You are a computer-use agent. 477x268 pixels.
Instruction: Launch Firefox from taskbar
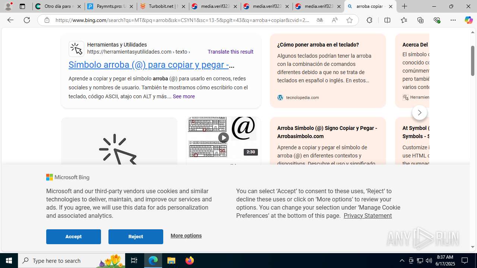189,261
